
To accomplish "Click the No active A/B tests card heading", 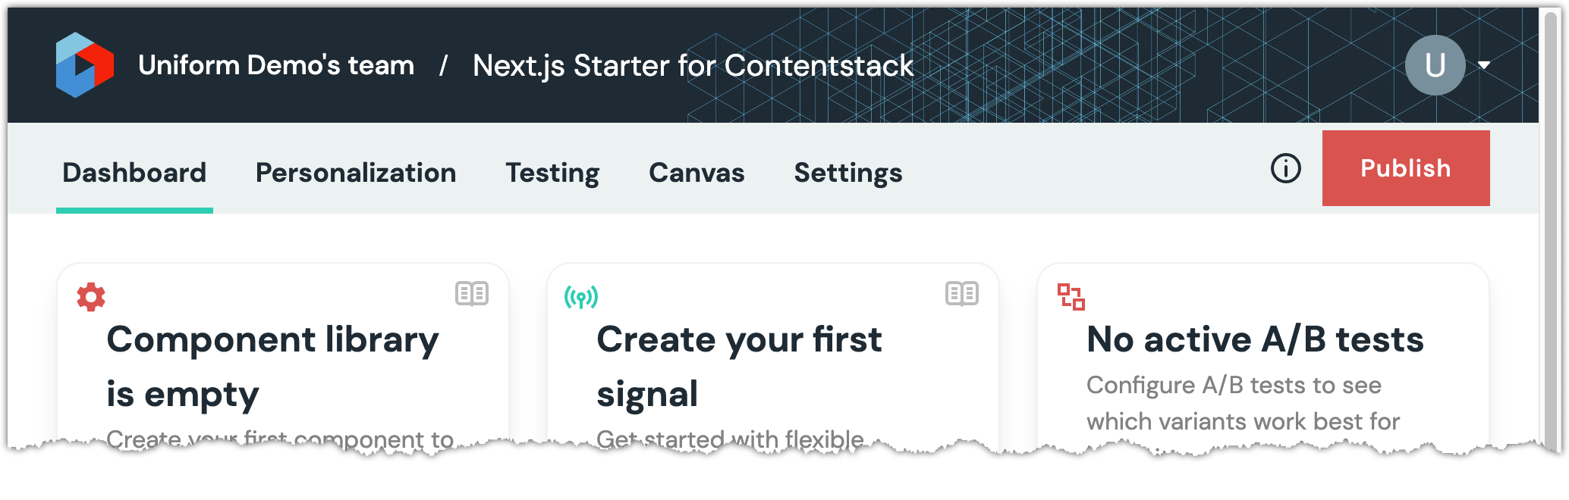I will coord(1255,339).
